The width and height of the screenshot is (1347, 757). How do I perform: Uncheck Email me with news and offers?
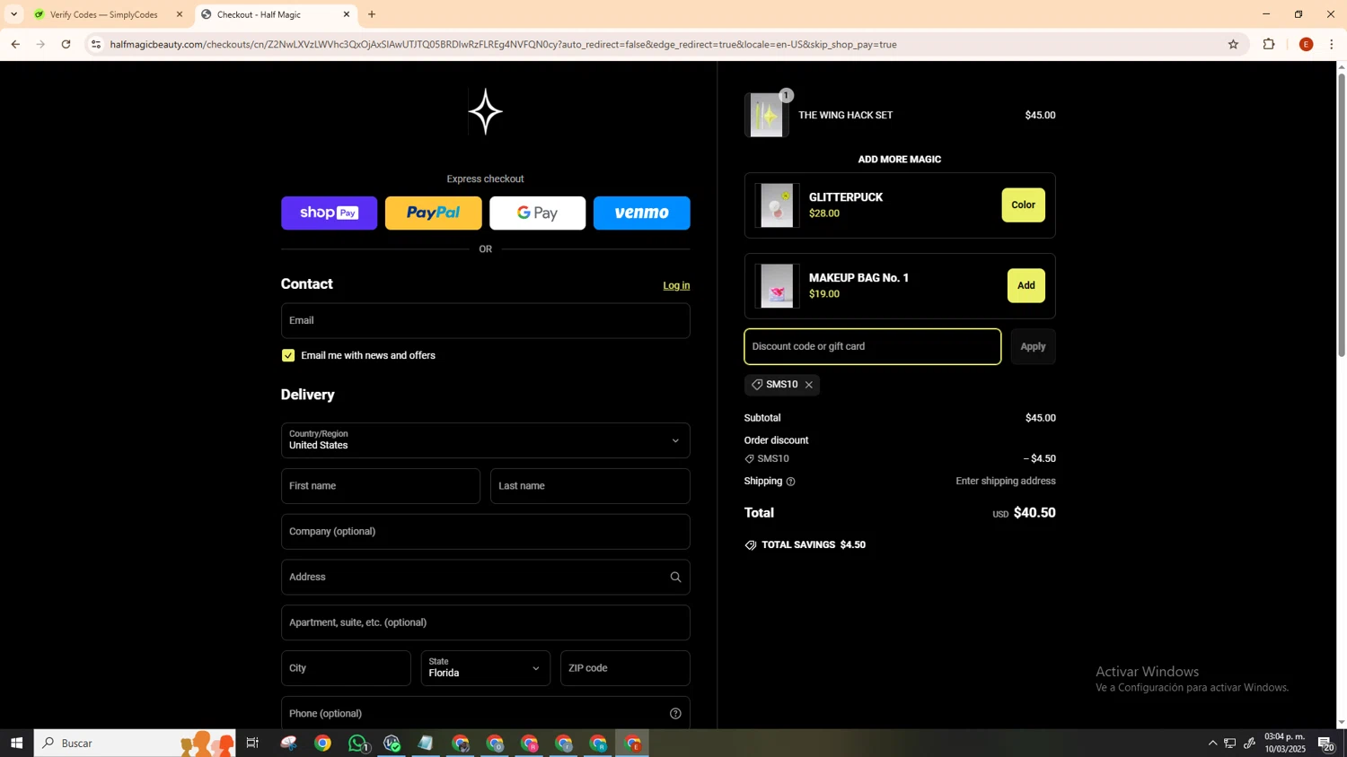pyautogui.click(x=288, y=355)
